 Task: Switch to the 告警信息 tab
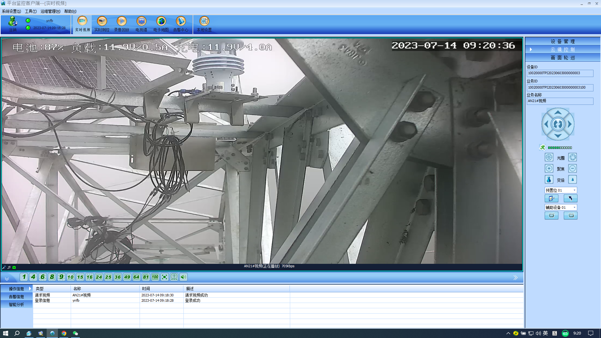(16, 297)
